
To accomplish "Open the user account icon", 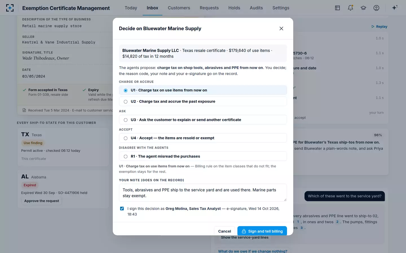I will tap(376, 8).
